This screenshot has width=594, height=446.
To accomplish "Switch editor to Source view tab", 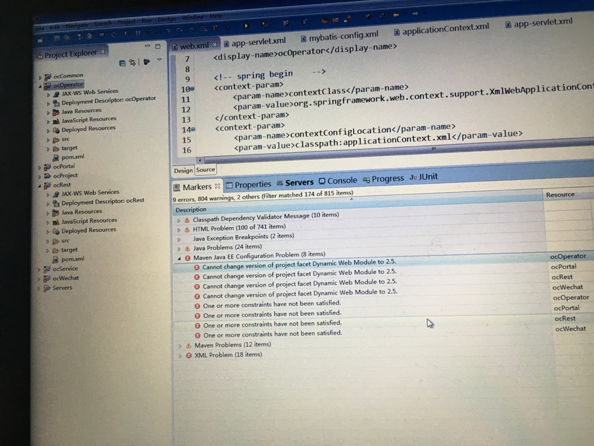I will click(x=206, y=170).
